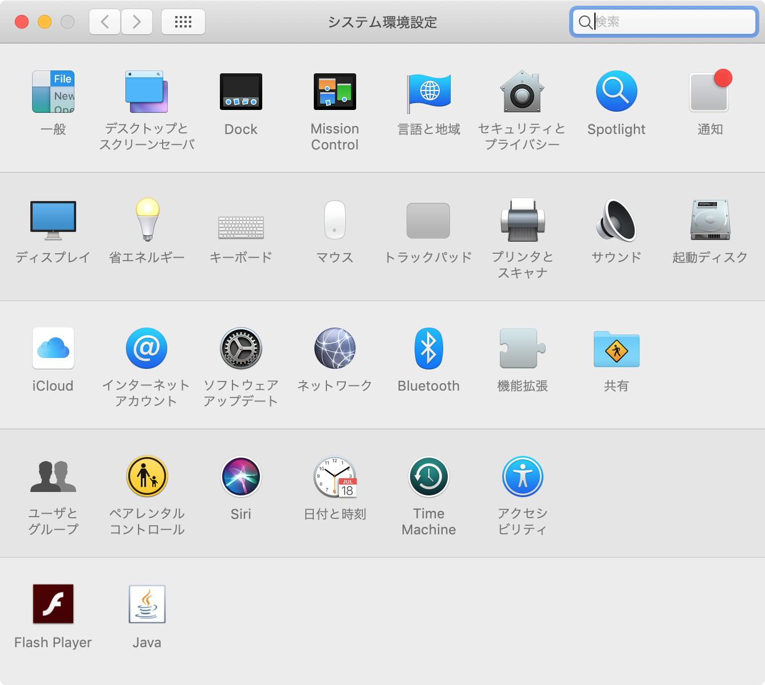This screenshot has width=765, height=685.
Task: Open 省エネルギー preferences
Action: point(147,221)
